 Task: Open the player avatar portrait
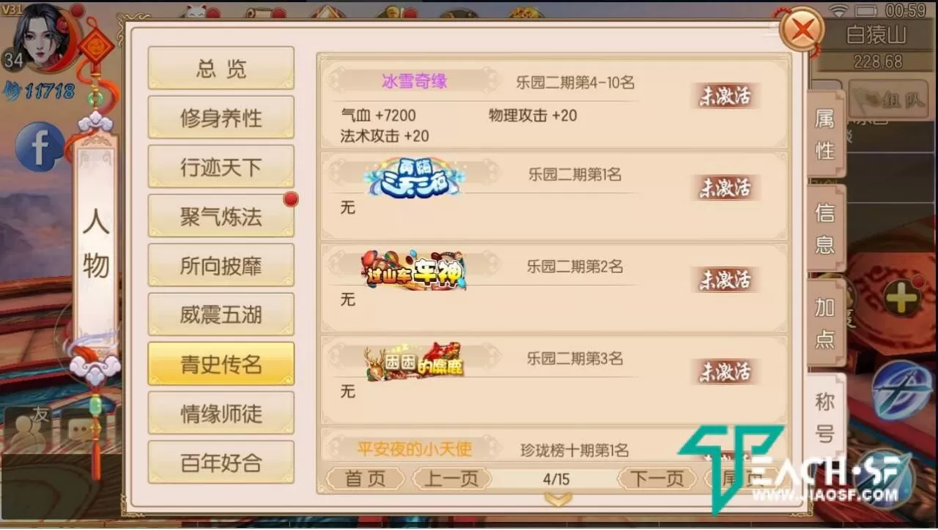(x=48, y=37)
